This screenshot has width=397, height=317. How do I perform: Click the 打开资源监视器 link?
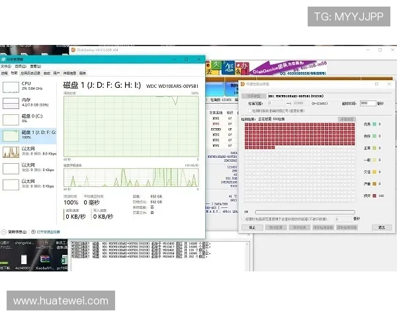(46, 232)
